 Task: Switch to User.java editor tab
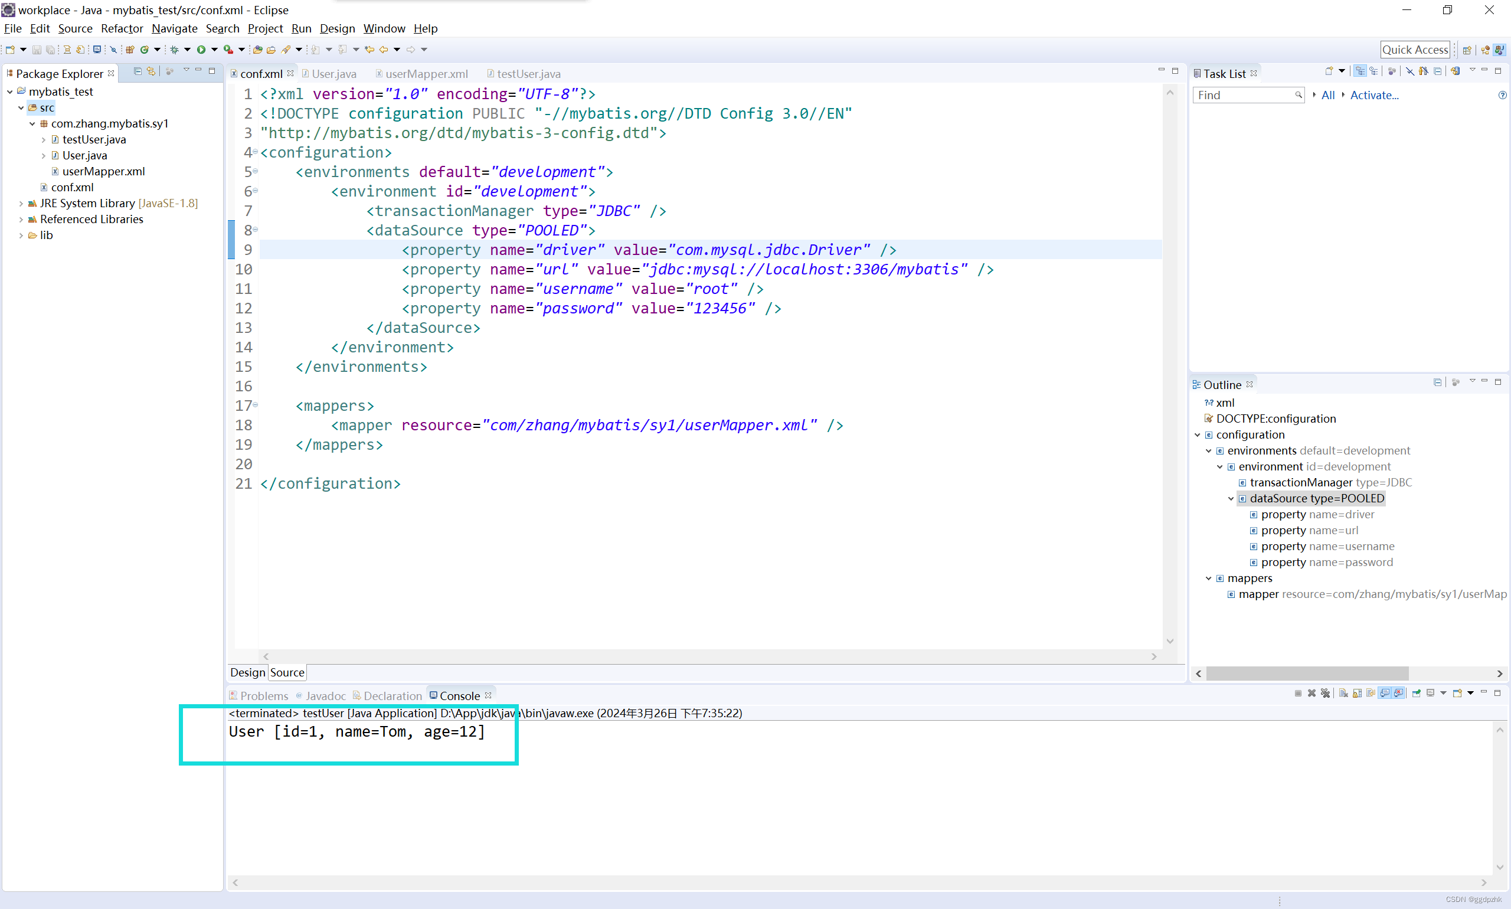pos(329,74)
